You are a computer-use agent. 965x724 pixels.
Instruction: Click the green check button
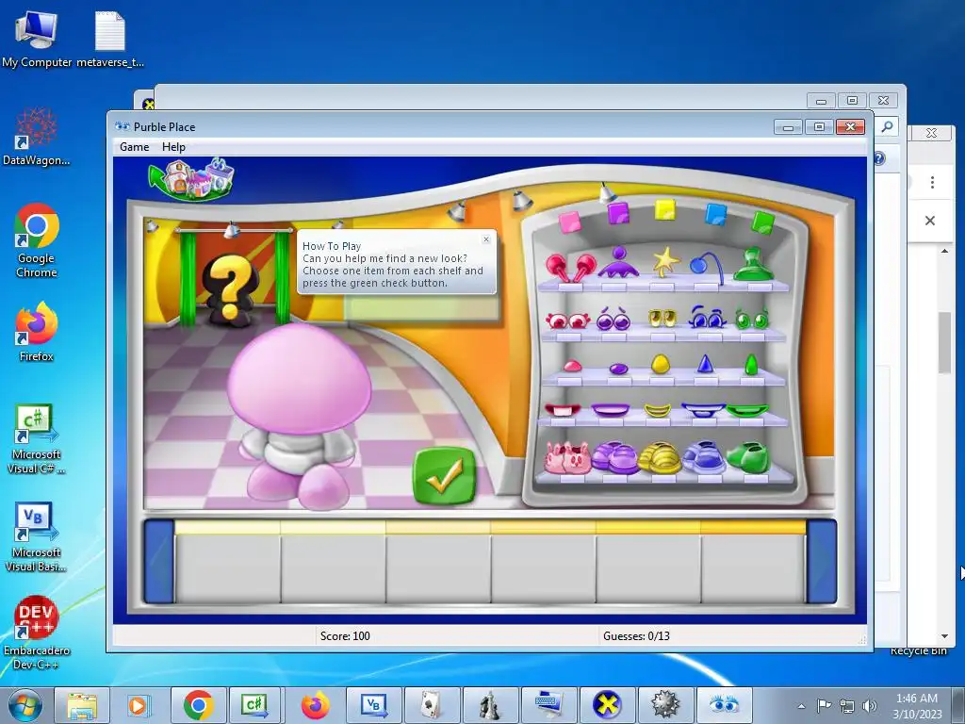[x=445, y=476]
